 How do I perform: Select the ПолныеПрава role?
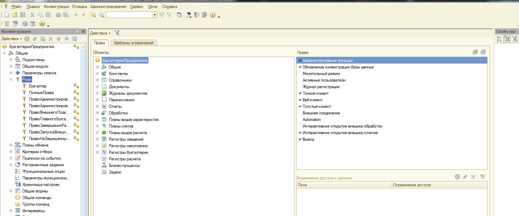(41, 93)
